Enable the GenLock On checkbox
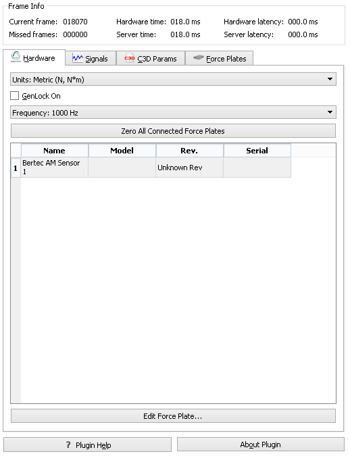Viewport: 350px width, 456px height. (15, 96)
